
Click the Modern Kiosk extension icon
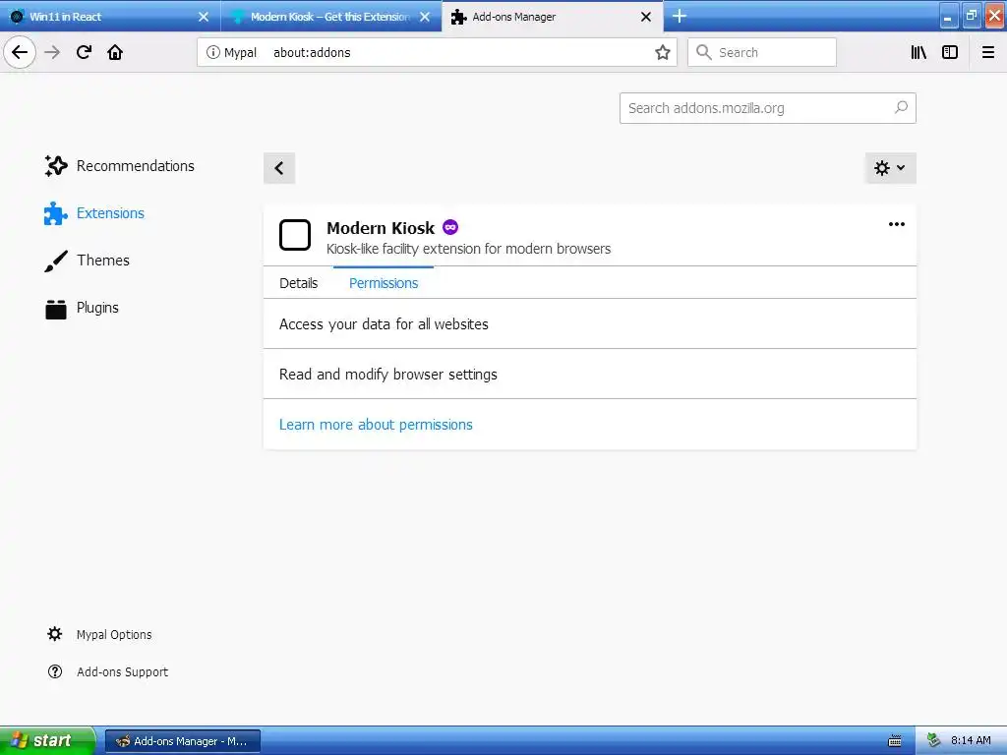click(295, 235)
